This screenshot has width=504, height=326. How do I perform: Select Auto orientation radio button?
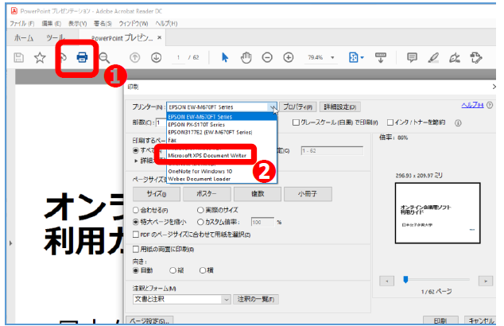point(136,270)
